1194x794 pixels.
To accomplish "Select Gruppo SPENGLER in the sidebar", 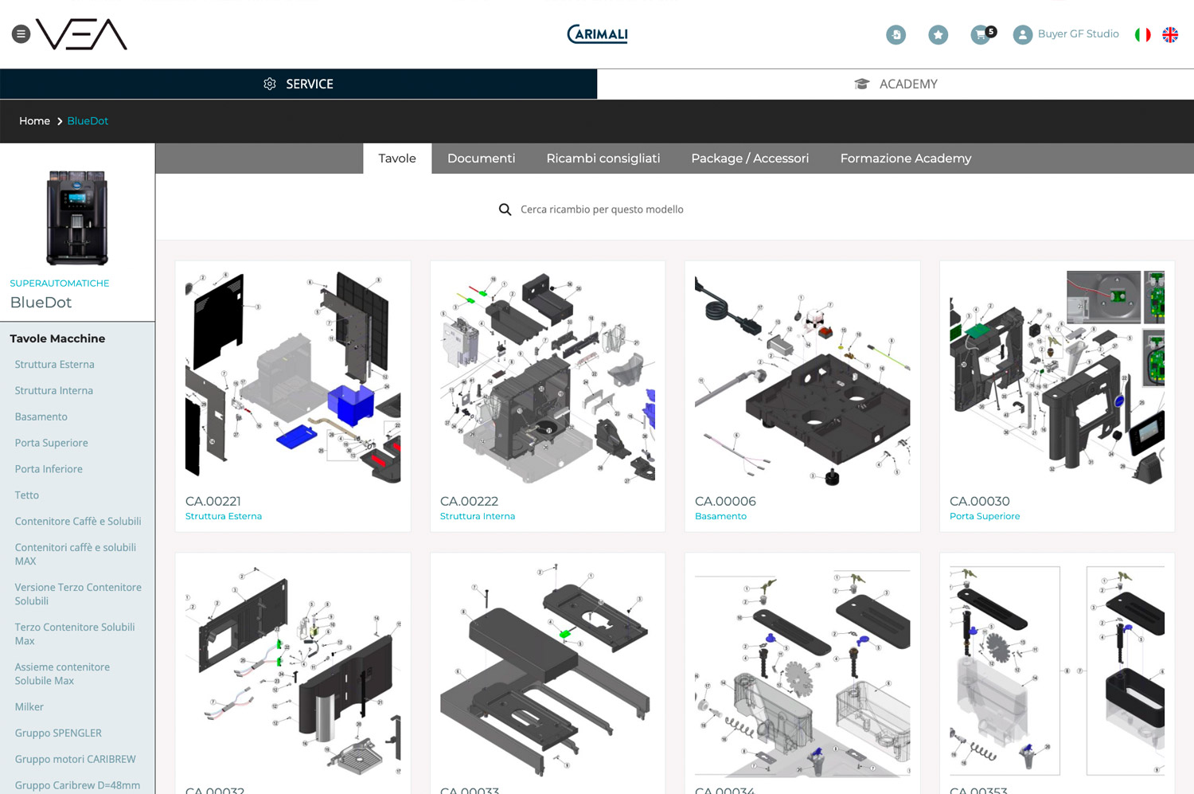I will [58, 733].
